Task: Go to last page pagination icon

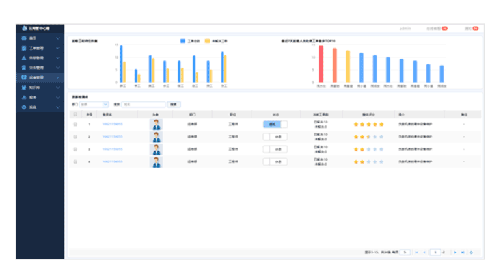Action: click(463, 253)
